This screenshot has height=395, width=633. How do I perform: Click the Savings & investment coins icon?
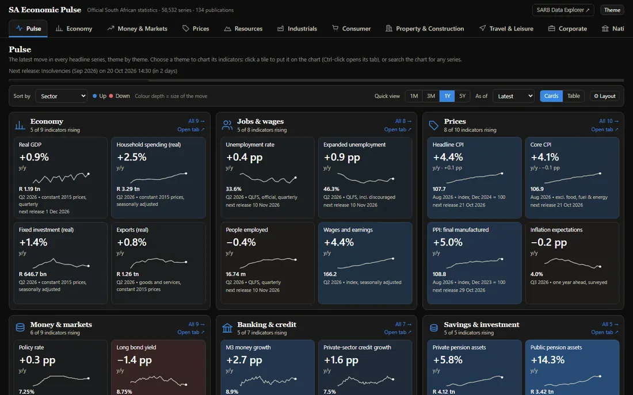coord(434,328)
